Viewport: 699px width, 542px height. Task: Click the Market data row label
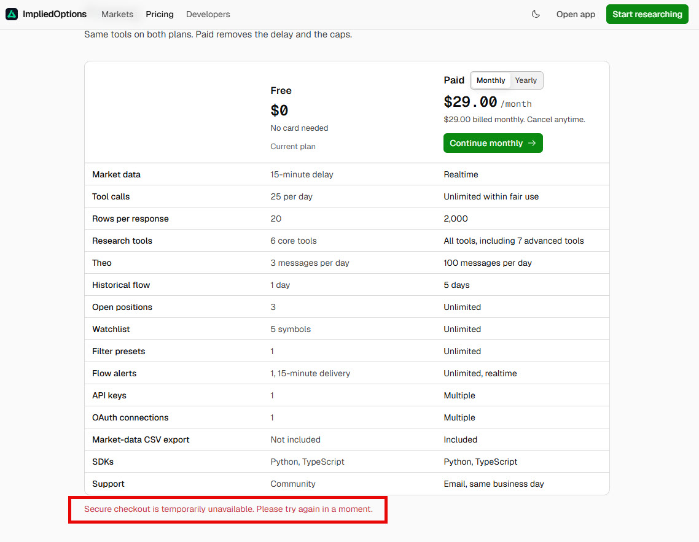pyautogui.click(x=116, y=174)
